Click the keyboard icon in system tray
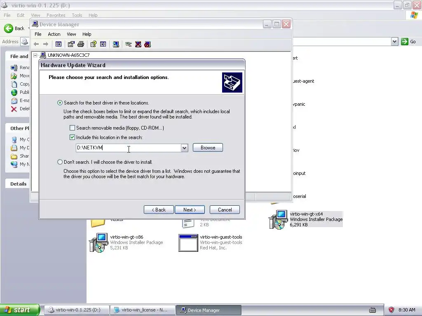 [373, 310]
